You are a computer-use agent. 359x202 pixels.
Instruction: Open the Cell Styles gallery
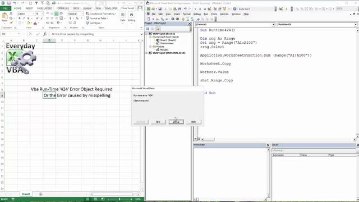click(x=94, y=23)
